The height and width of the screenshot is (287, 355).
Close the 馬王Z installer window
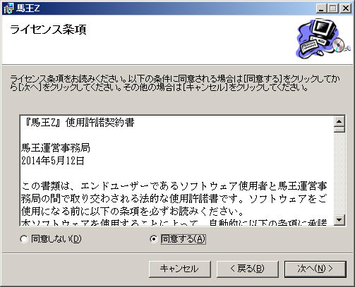tap(345, 8)
